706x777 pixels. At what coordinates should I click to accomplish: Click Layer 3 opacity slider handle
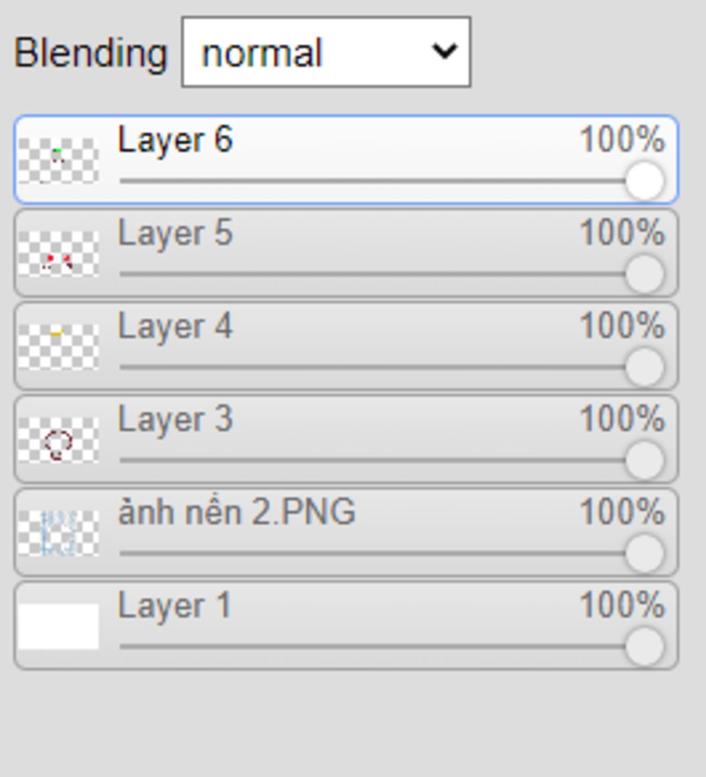(645, 459)
